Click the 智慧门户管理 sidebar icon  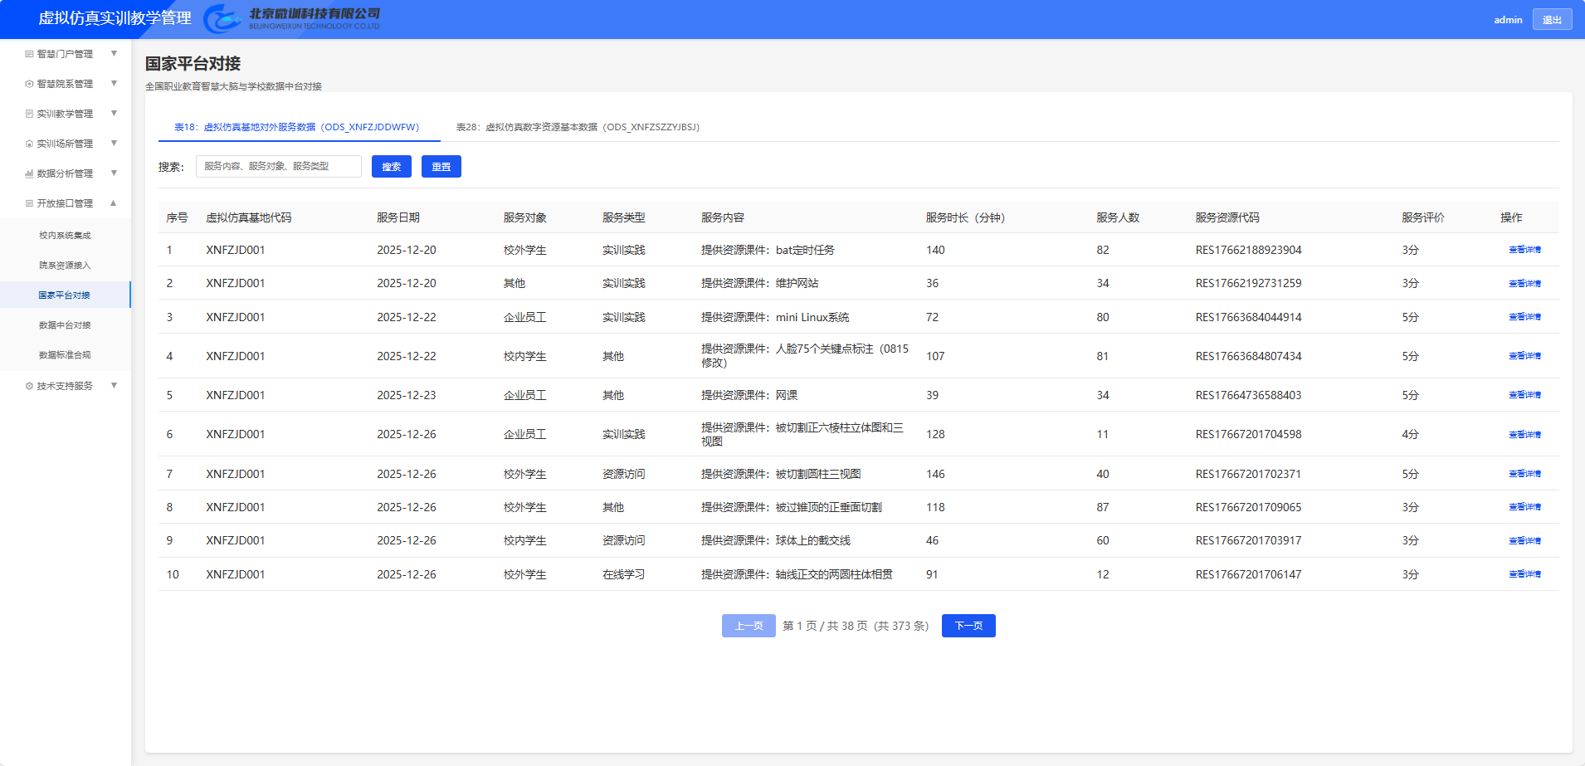(29, 54)
